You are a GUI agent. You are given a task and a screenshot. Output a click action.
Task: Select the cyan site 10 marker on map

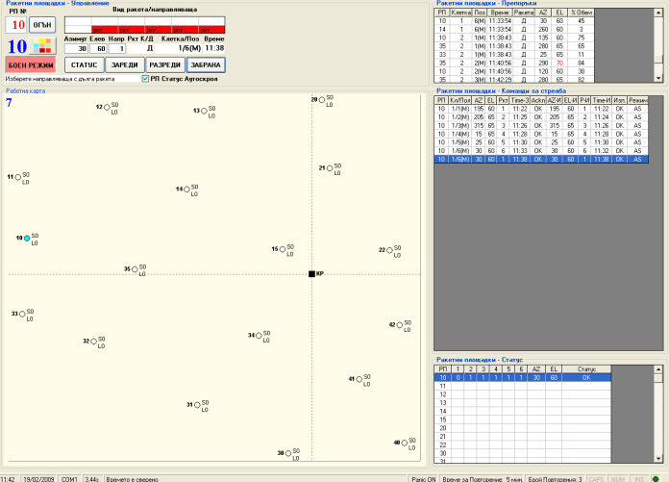coord(27,238)
